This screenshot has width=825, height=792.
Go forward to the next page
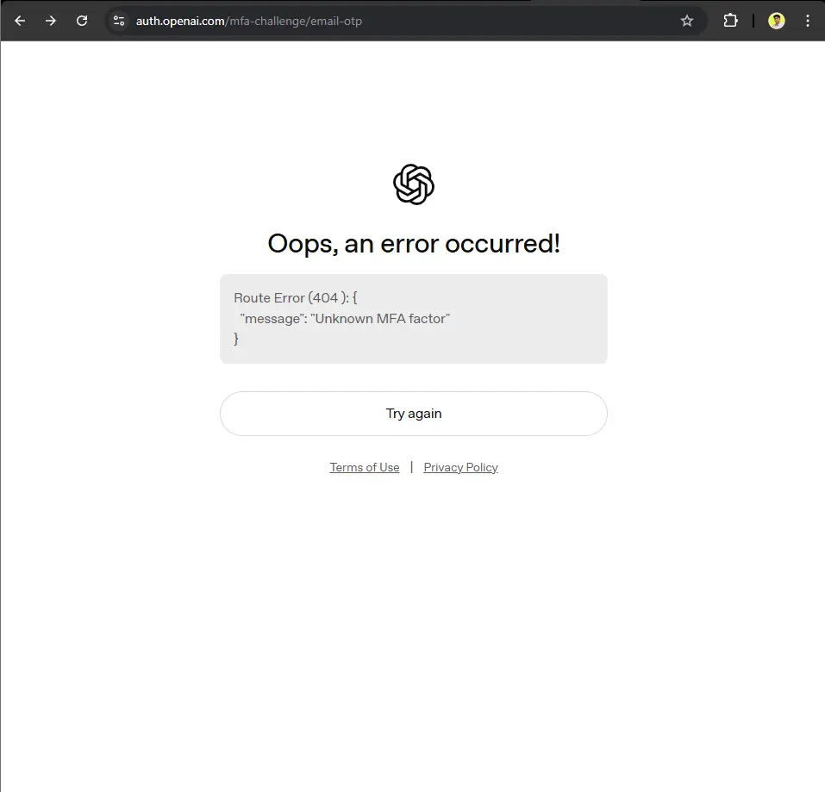(x=51, y=21)
